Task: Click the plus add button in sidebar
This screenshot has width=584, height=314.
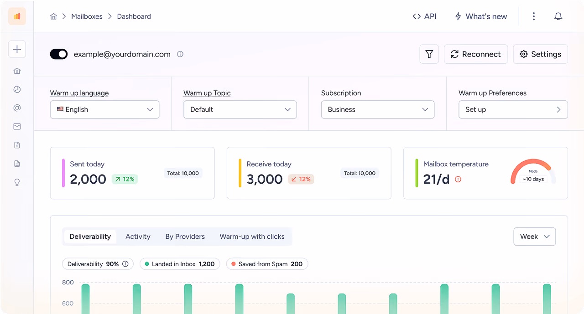Action: pos(17,49)
